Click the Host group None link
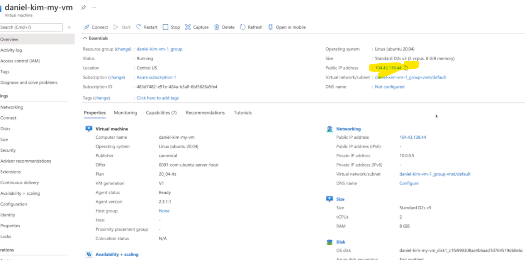The image size is (525, 260). tap(164, 211)
